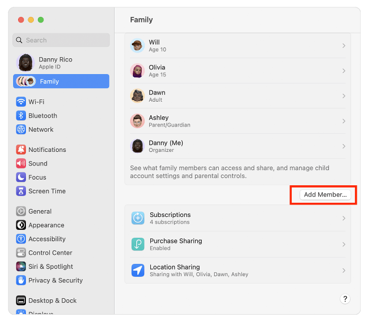The width and height of the screenshot is (368, 322).
Task: Click the Subscriptions icon
Action: click(138, 218)
